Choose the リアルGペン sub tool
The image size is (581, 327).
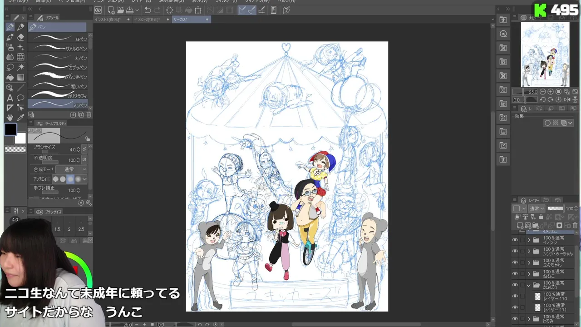pyautogui.click(x=58, y=49)
